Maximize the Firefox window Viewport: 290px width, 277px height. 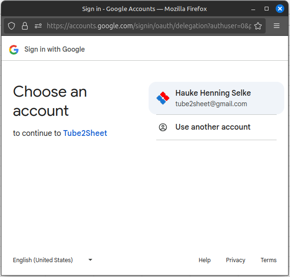coord(267,9)
